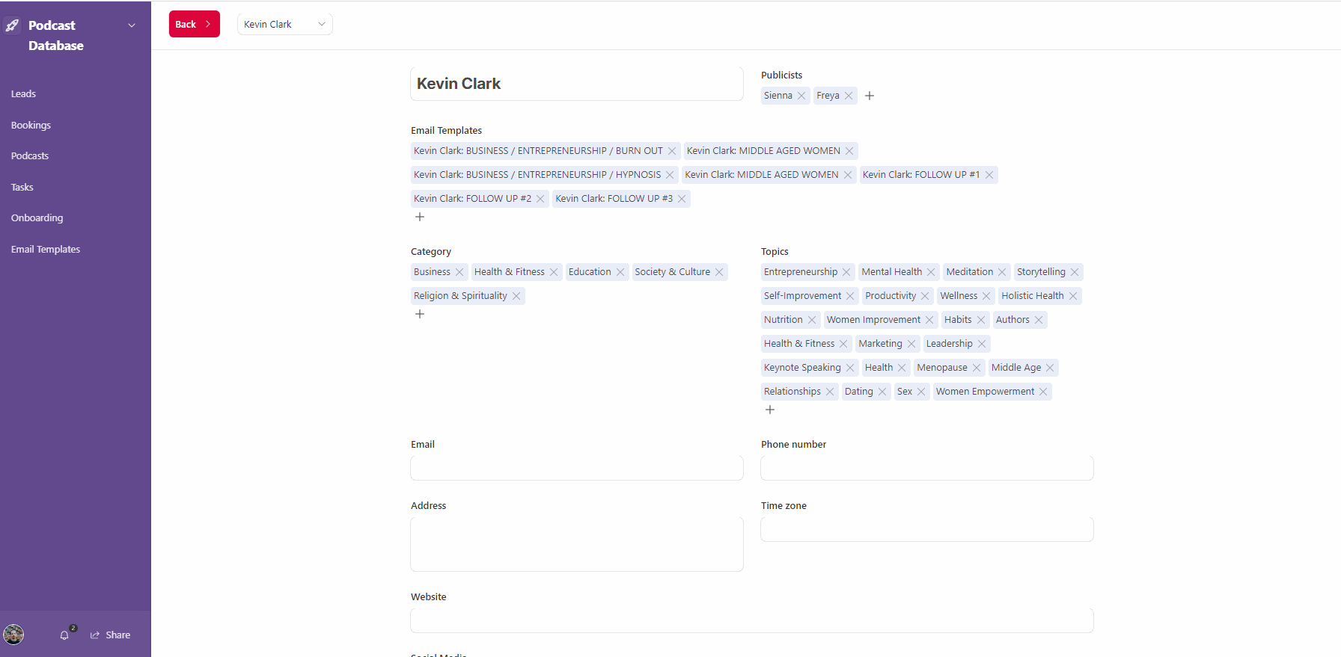Remove Sienna from Publicists

(x=801, y=96)
